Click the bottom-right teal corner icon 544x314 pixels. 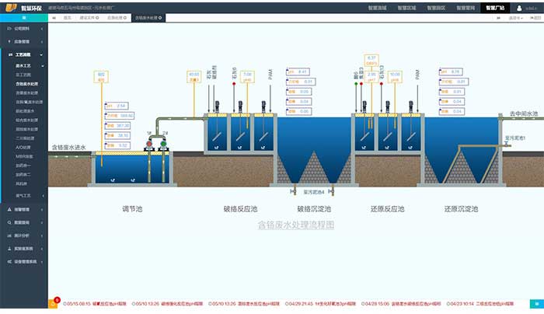tap(535, 303)
